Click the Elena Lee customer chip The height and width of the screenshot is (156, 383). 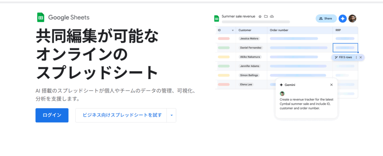tap(246, 84)
